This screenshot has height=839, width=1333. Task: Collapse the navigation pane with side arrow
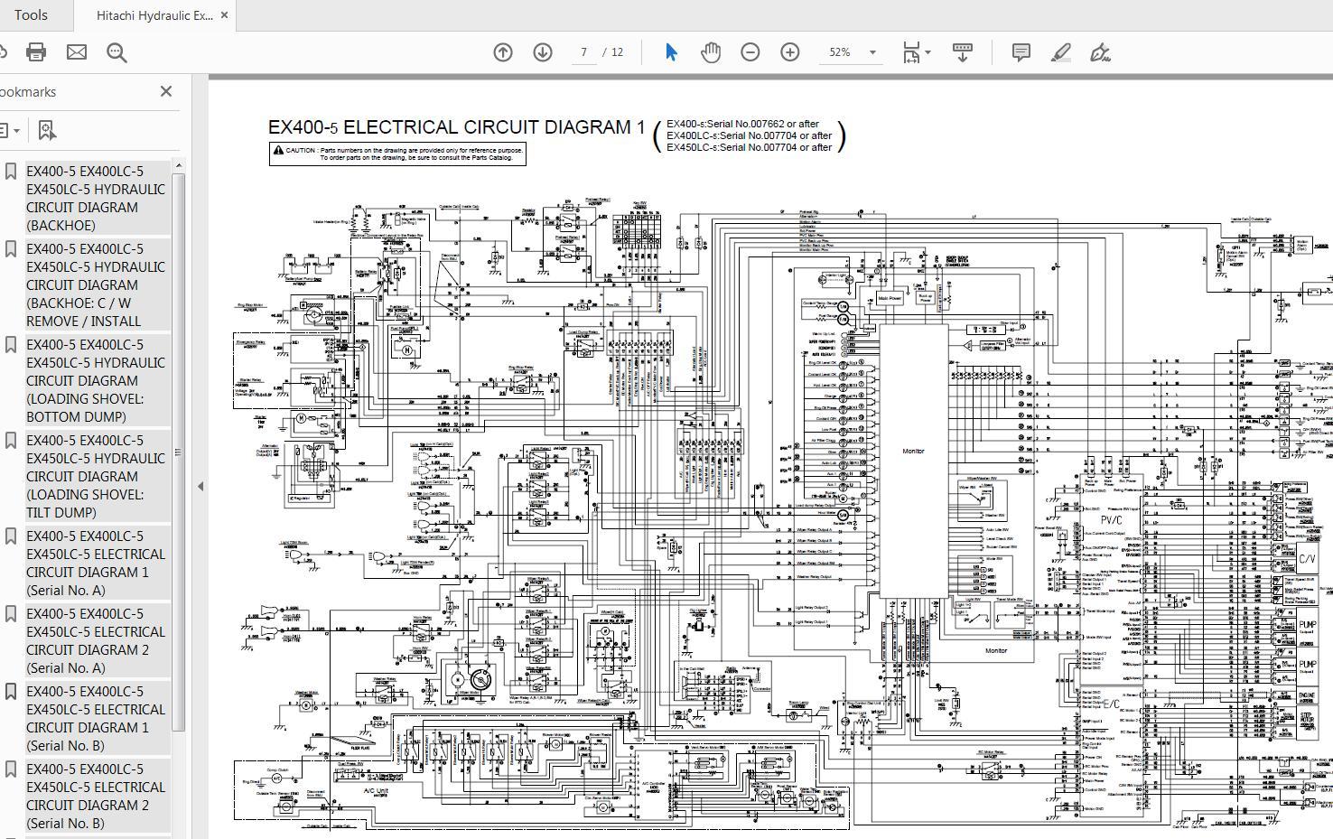pos(200,486)
